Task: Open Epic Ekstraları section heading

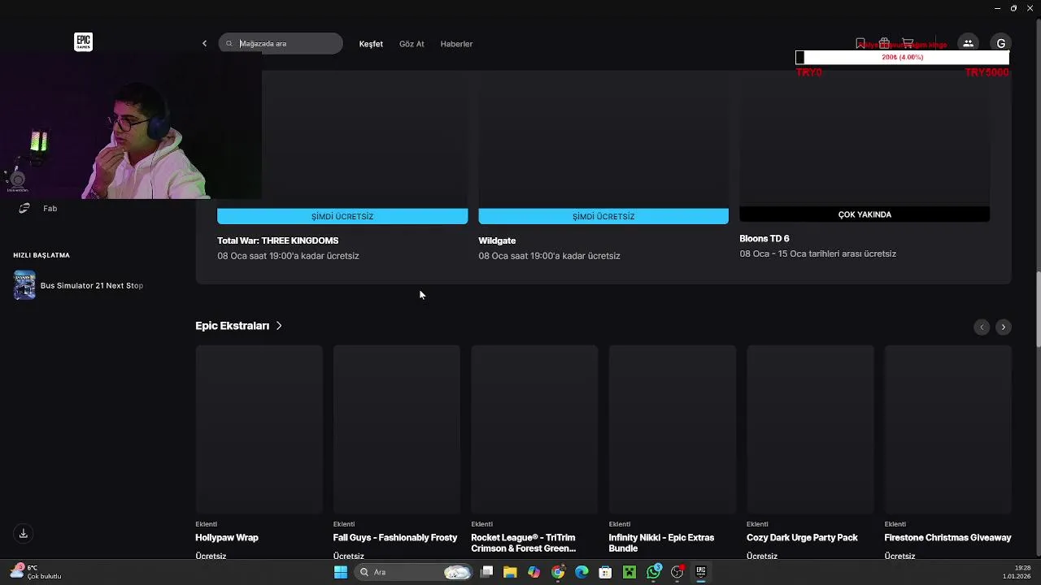Action: (232, 326)
